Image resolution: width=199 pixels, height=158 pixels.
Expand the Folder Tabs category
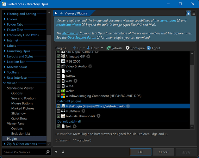(x=4, y=24)
